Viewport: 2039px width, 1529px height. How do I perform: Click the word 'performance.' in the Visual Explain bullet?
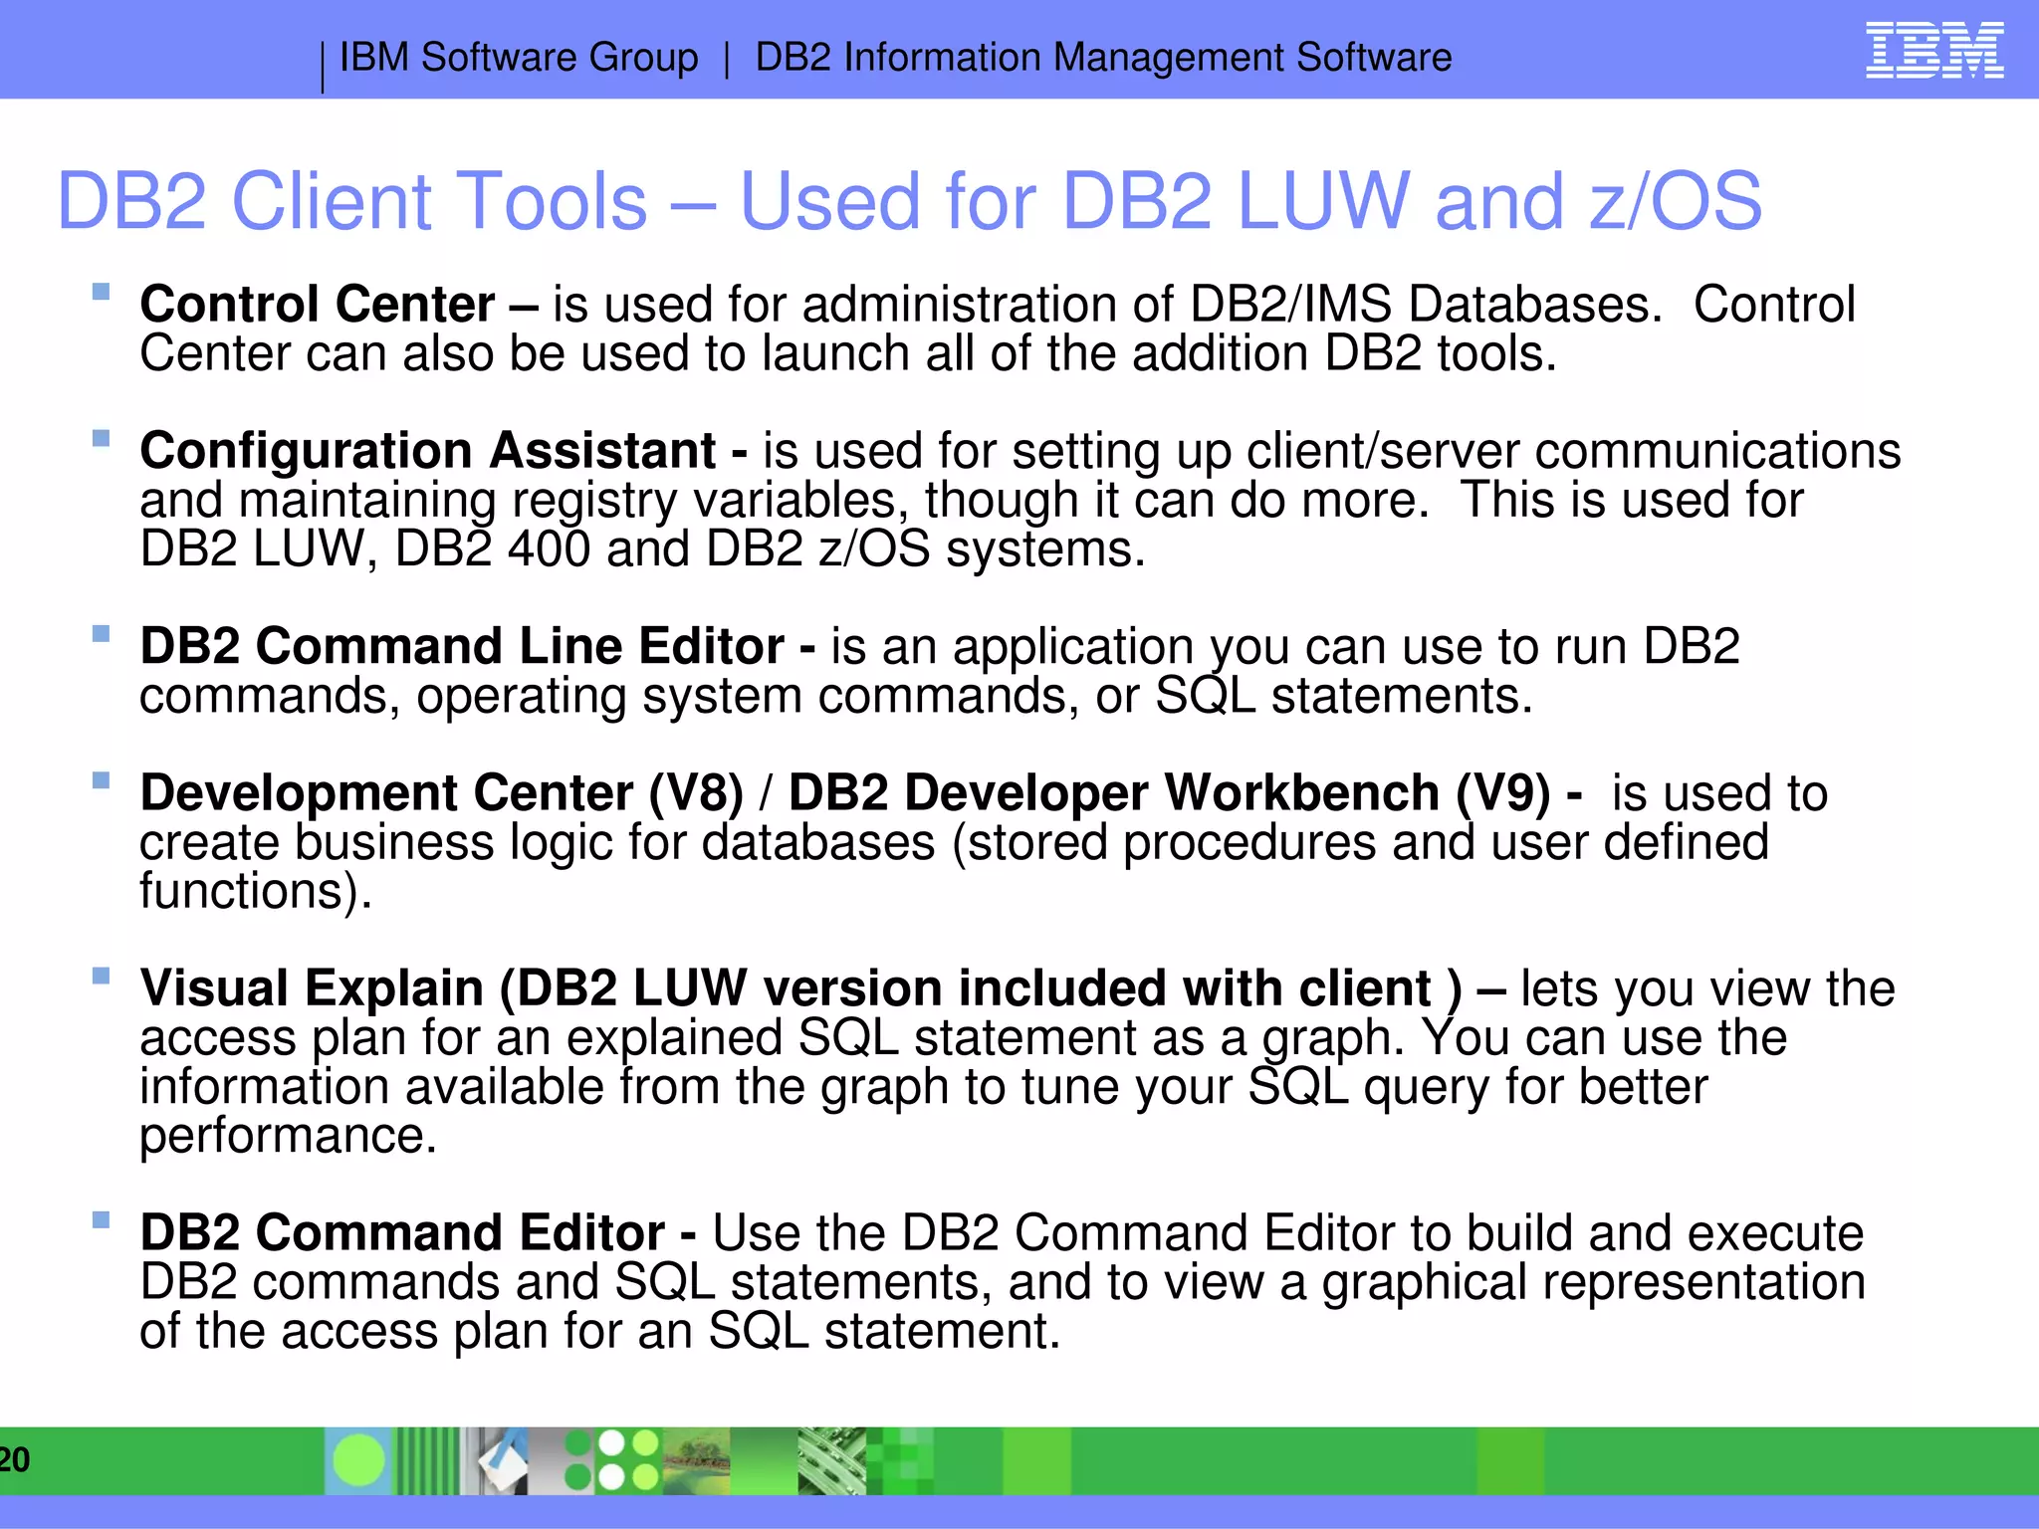pos(289,1135)
